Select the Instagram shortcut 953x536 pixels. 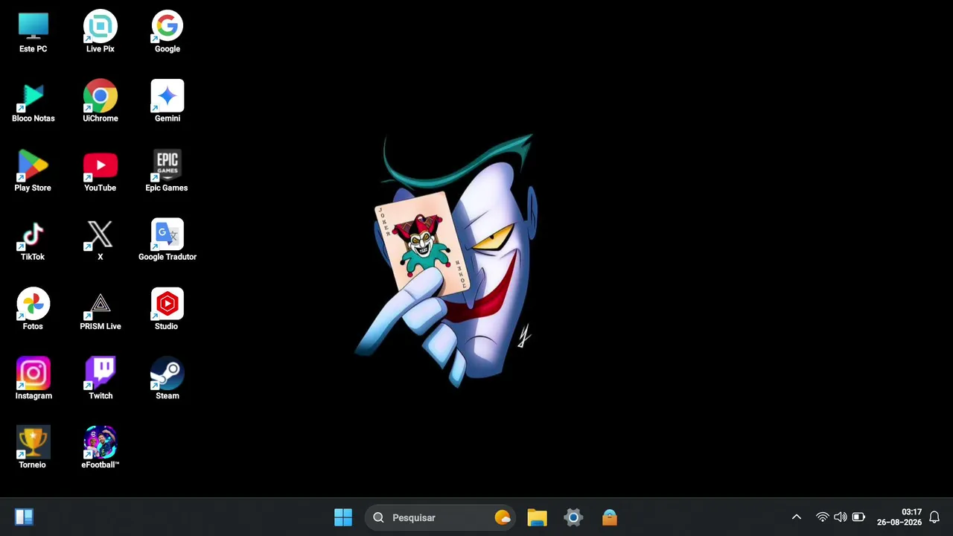[34, 379]
